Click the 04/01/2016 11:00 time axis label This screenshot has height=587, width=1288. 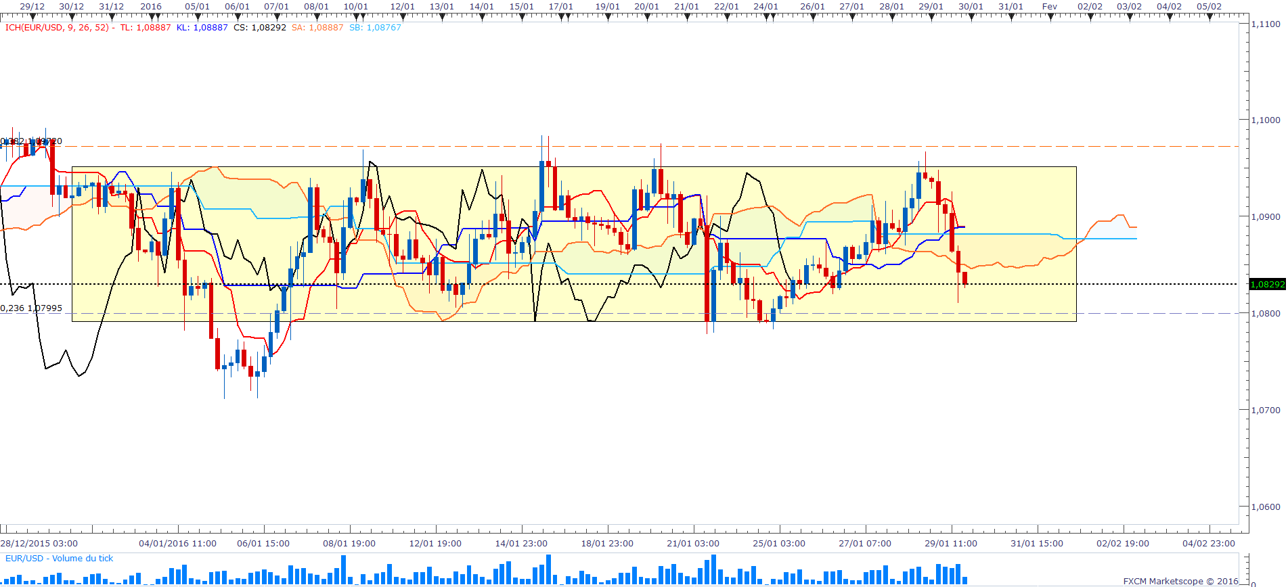pos(177,544)
